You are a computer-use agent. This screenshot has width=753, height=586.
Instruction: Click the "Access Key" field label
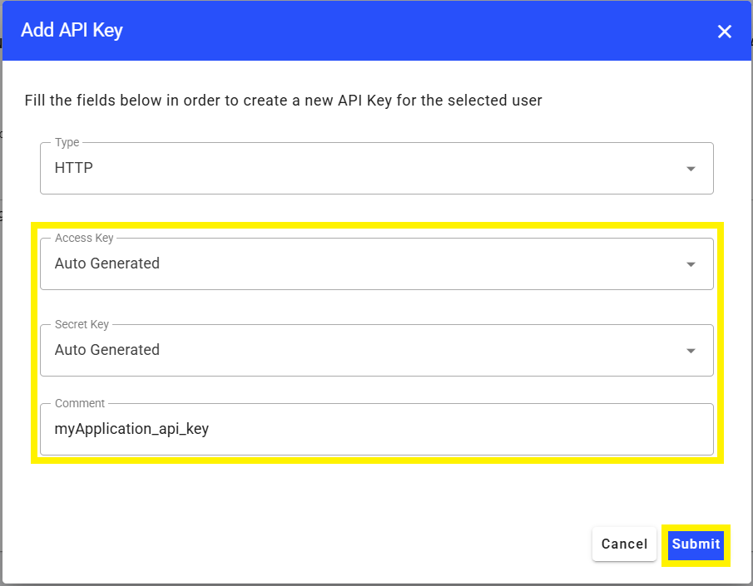[x=84, y=238]
